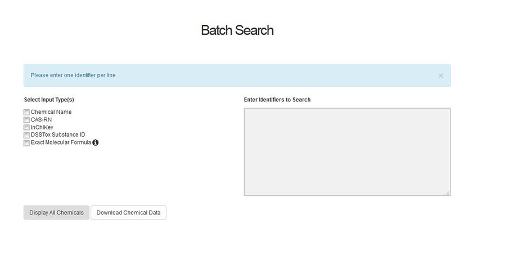Open the Exact Molecular Formula info icon
This screenshot has width=522, height=264.
coord(96,142)
